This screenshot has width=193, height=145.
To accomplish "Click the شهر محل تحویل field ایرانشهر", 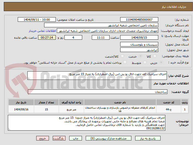I will 139,50.
